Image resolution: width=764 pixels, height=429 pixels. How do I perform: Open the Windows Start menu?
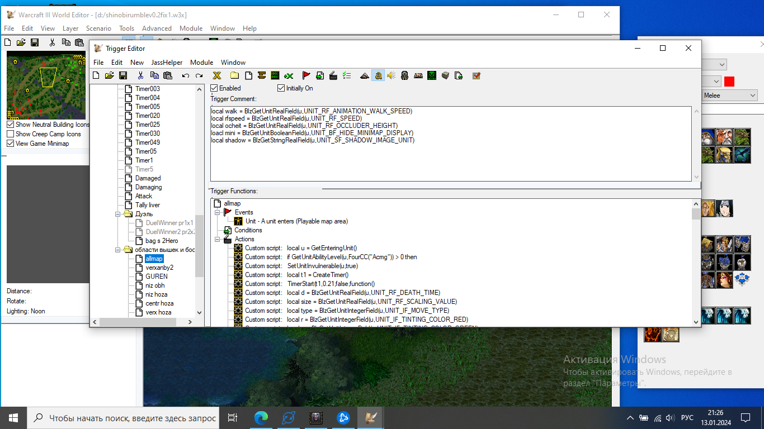click(x=13, y=418)
